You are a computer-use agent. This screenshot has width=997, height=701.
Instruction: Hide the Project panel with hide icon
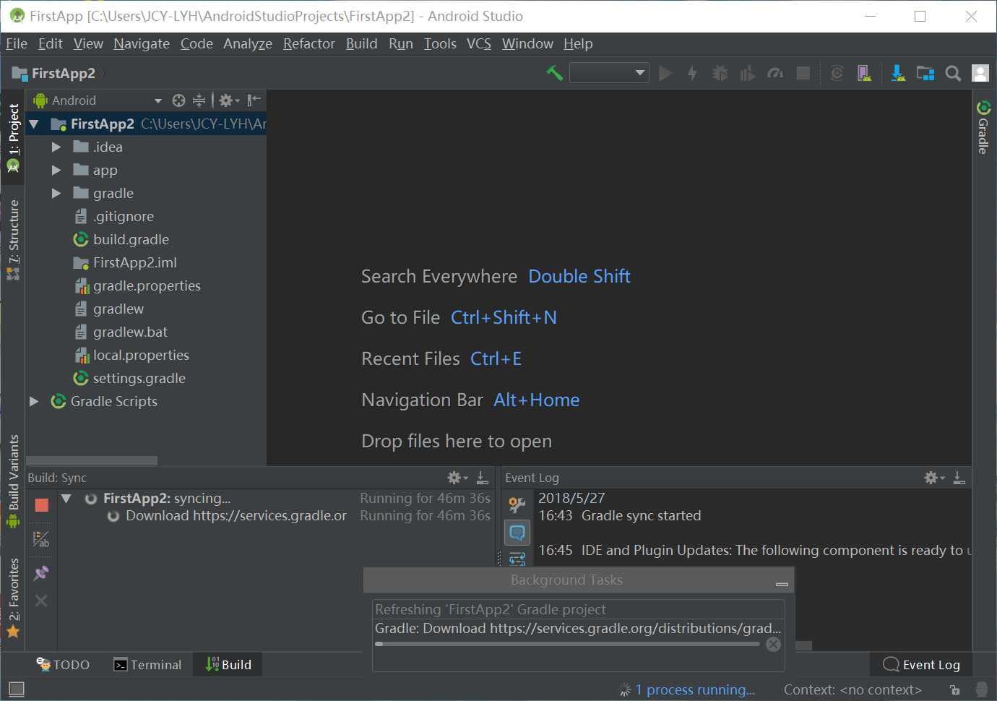click(254, 100)
